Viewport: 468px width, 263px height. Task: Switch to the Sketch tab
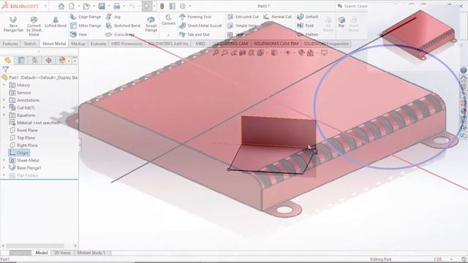29,44
